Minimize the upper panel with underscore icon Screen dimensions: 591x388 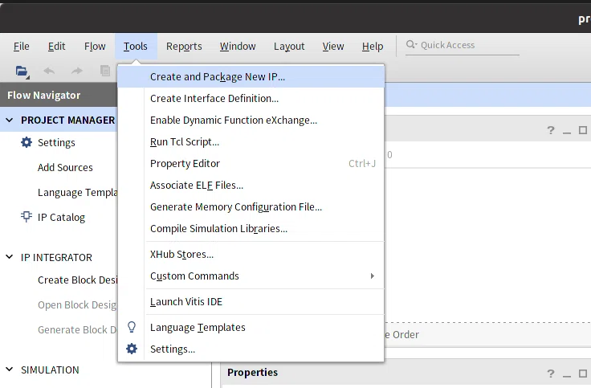(x=567, y=132)
